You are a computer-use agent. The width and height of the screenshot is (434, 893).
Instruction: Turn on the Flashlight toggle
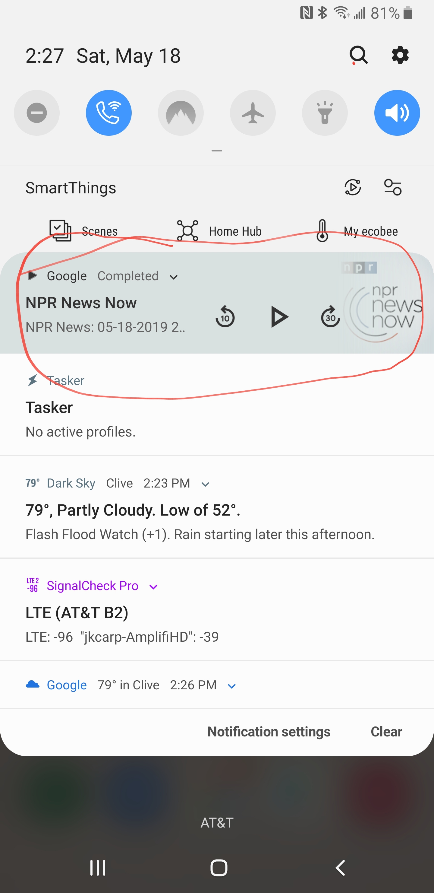coord(325,113)
